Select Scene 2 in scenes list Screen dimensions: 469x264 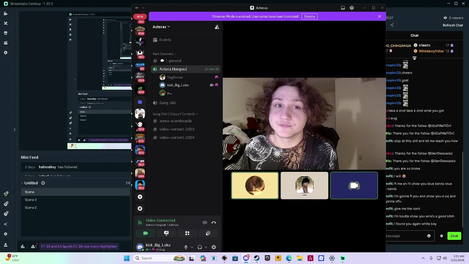tap(75, 208)
